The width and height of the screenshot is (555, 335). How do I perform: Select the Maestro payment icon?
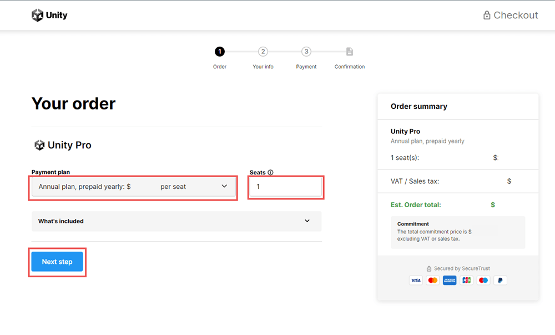[483, 280]
